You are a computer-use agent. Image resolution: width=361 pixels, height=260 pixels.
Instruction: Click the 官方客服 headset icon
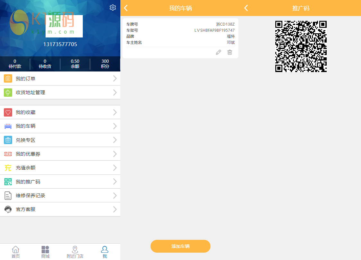click(x=8, y=209)
